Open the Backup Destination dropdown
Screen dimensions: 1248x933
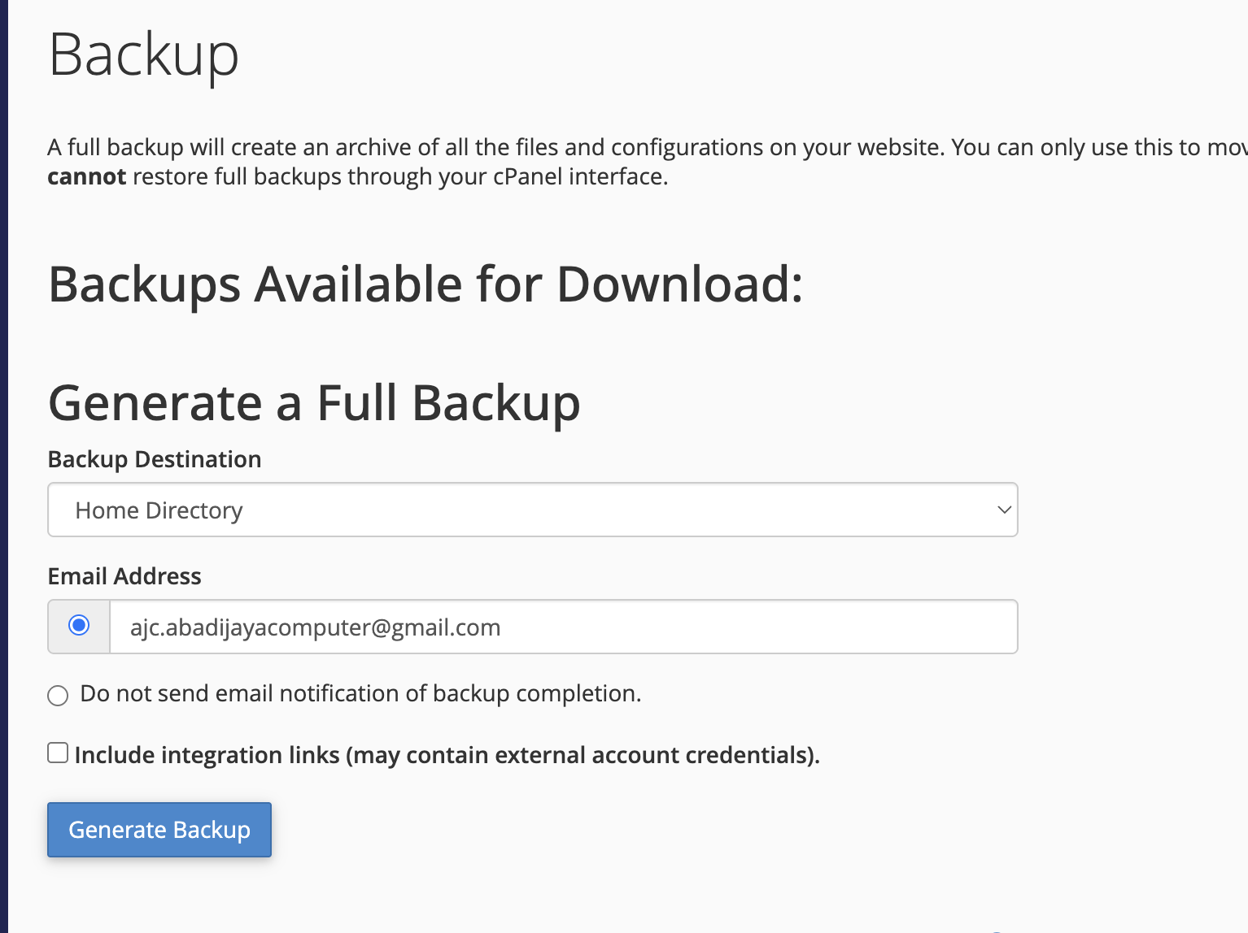tap(532, 510)
